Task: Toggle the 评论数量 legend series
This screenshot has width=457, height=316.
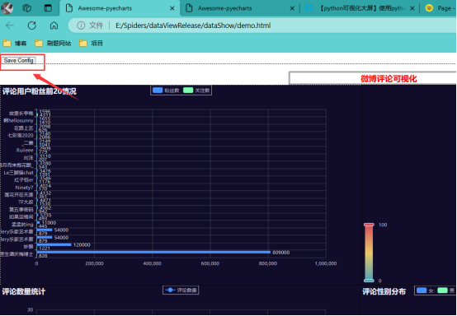Action: click(181, 290)
